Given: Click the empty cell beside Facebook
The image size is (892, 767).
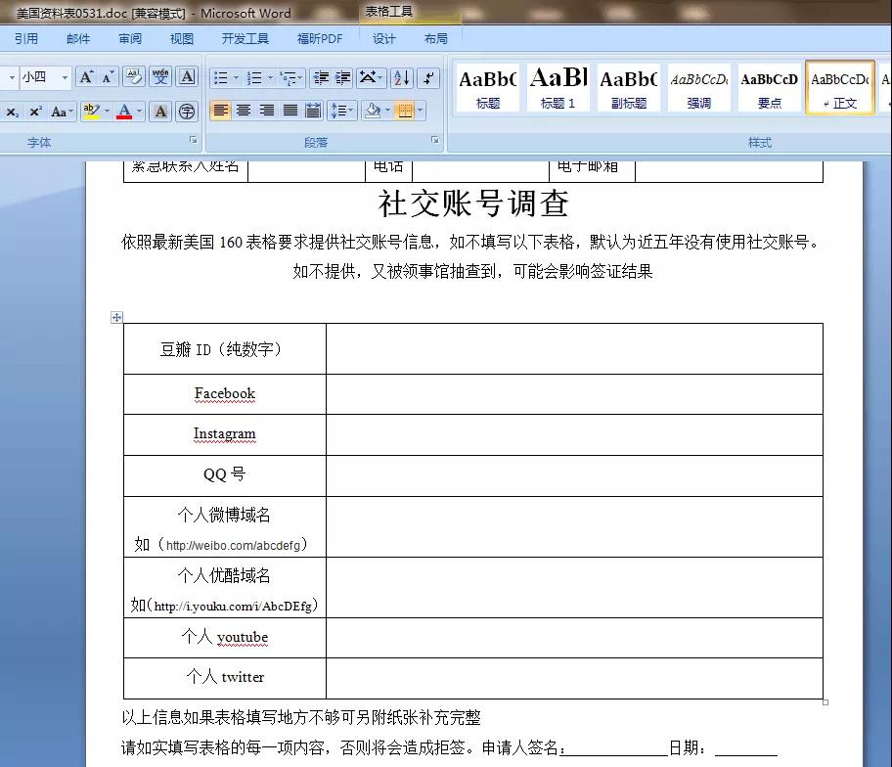Looking at the screenshot, I should pyautogui.click(x=574, y=394).
